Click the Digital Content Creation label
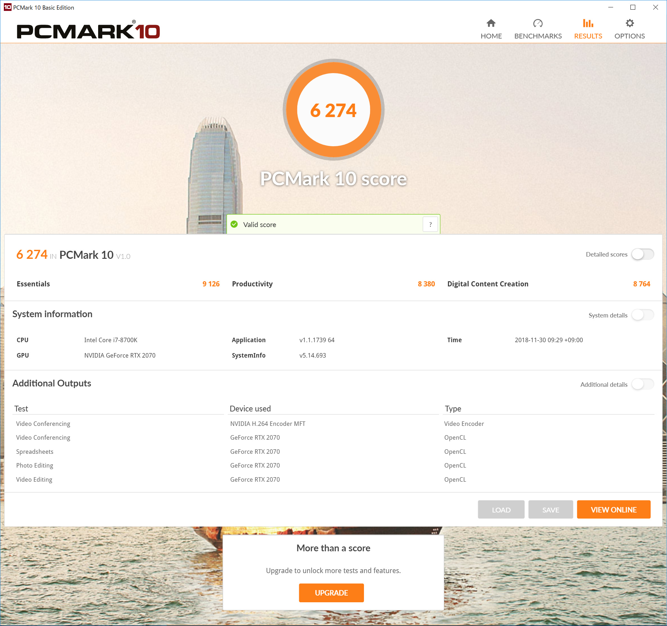Viewport: 667px width, 626px height. coord(488,284)
